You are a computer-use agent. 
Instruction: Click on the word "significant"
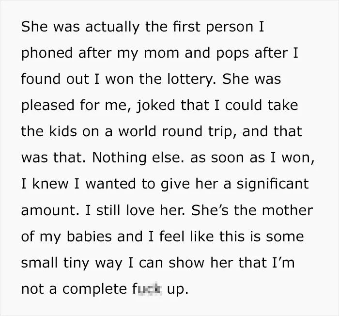pos(273,185)
